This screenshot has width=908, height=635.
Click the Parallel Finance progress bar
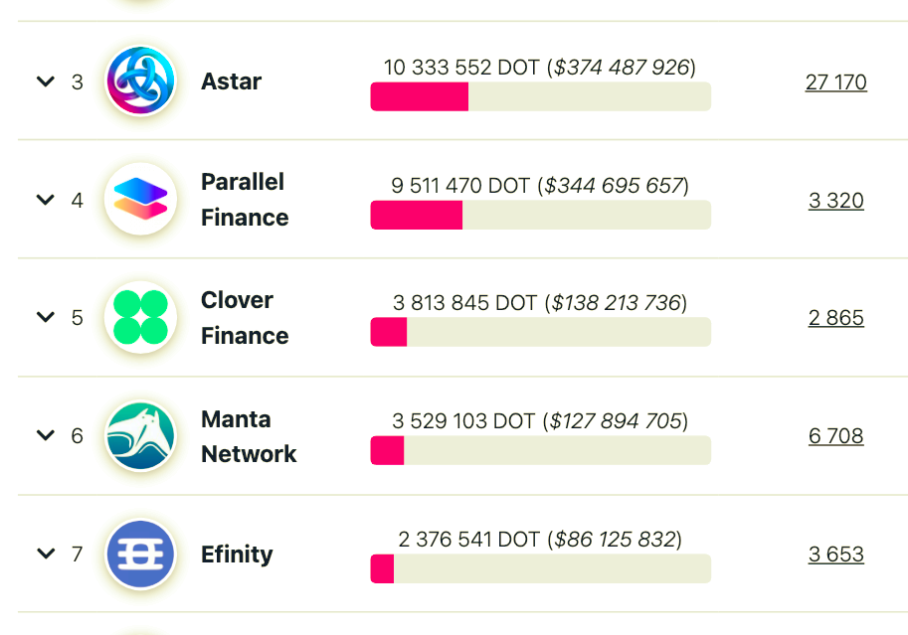540,215
